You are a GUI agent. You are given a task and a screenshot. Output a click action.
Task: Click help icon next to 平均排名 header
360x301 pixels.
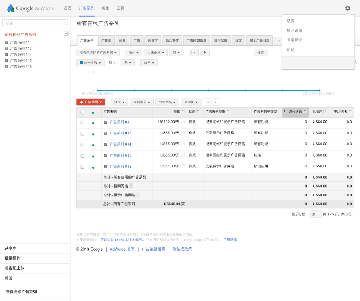349,111
